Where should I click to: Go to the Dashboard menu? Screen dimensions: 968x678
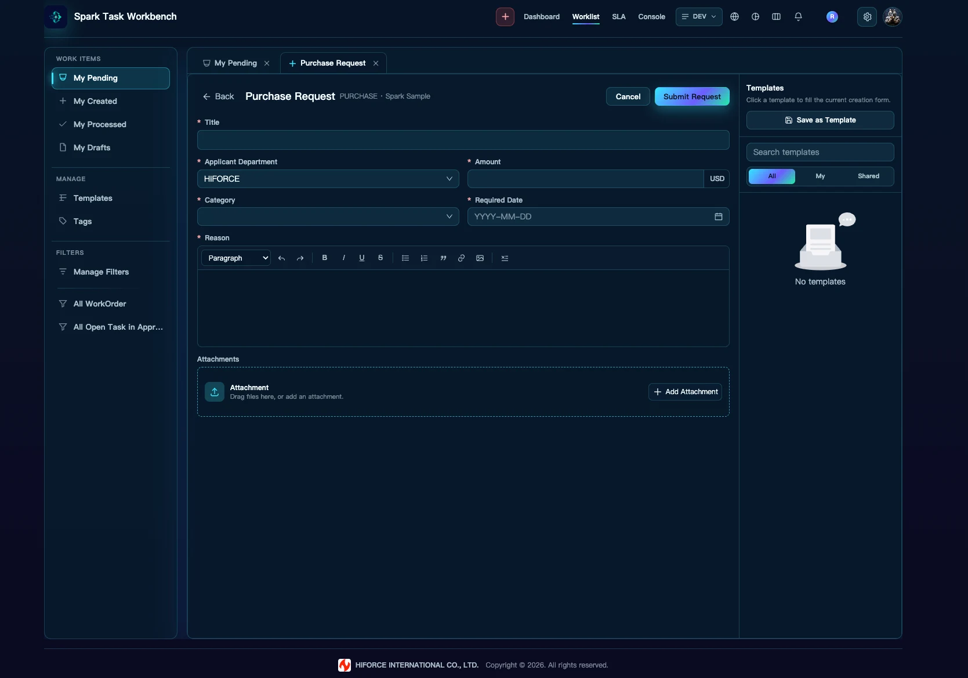tap(541, 17)
